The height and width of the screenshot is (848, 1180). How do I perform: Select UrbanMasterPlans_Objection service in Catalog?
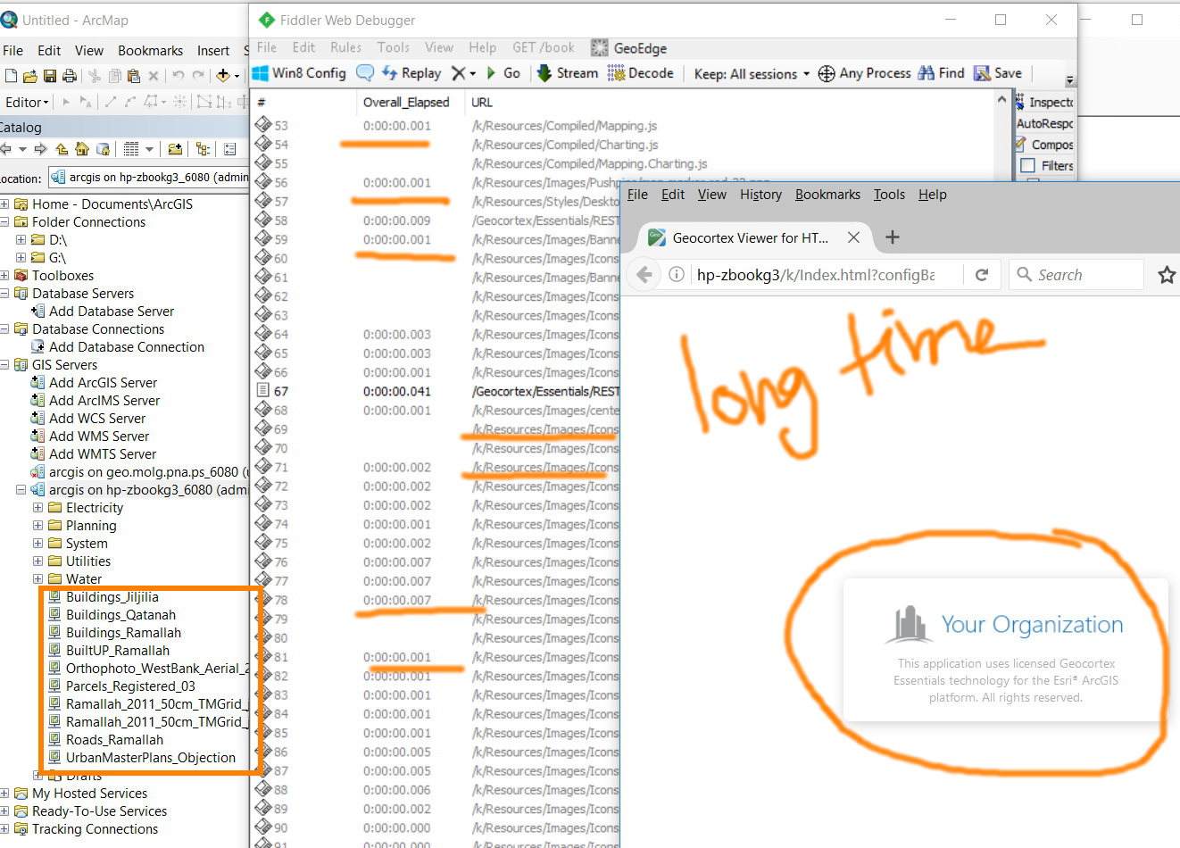coord(151,758)
